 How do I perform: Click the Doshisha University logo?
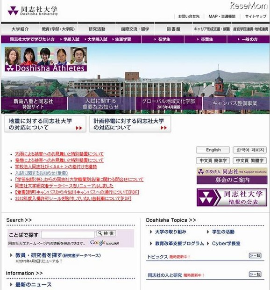click(33, 11)
